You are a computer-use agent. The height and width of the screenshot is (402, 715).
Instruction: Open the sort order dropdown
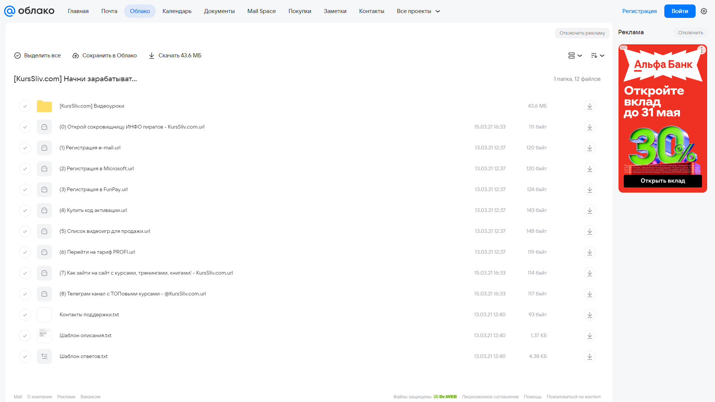click(x=597, y=56)
